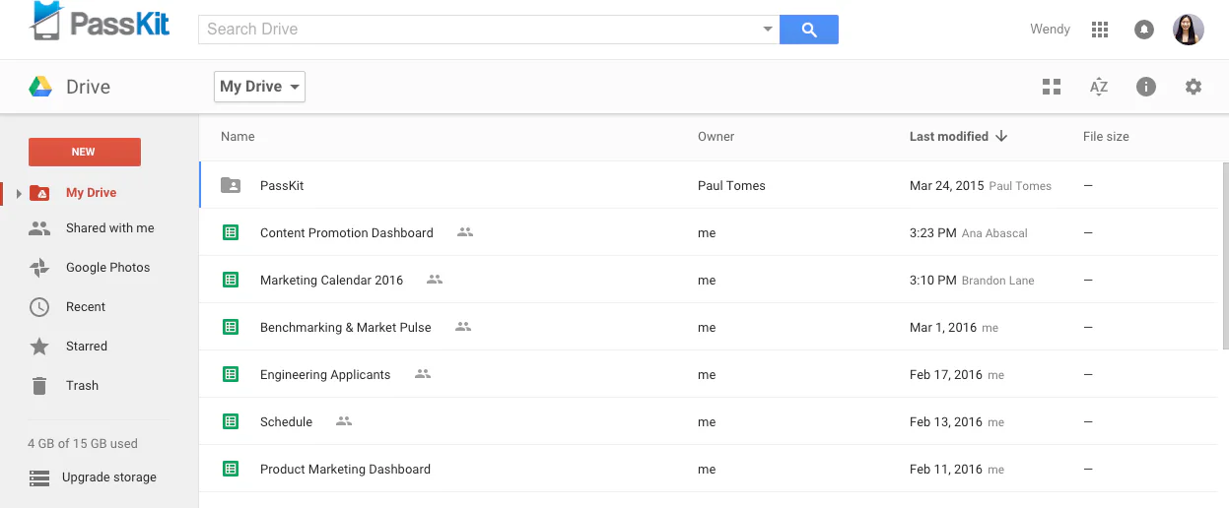Open the Recent section
The image size is (1229, 508).
[x=86, y=307]
